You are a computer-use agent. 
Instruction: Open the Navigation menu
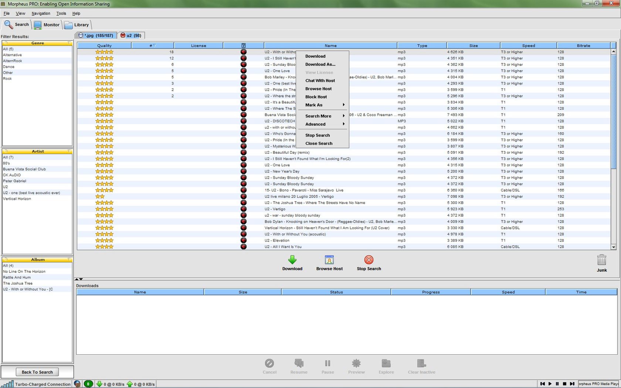tap(41, 13)
